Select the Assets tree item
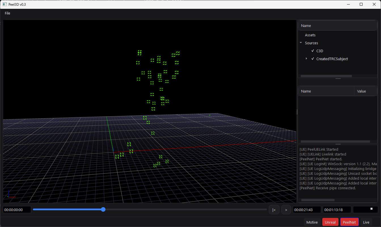Image resolution: width=381 pixels, height=227 pixels. pos(310,35)
